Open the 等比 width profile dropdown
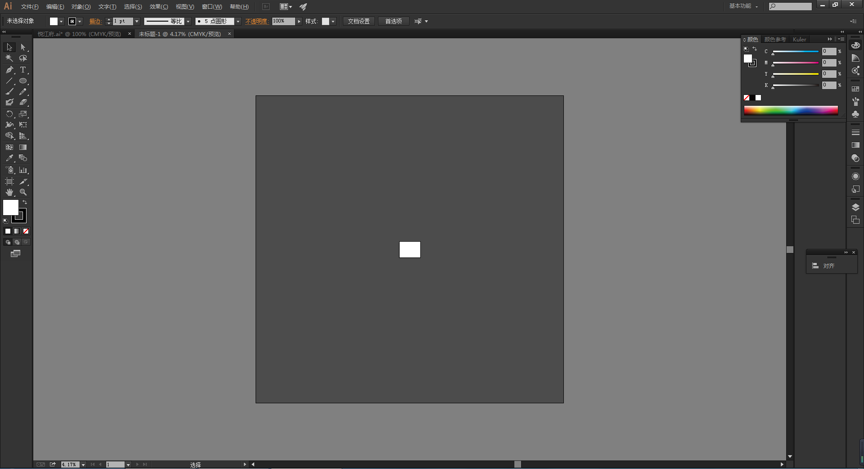Image resolution: width=864 pixels, height=469 pixels. pos(188,22)
